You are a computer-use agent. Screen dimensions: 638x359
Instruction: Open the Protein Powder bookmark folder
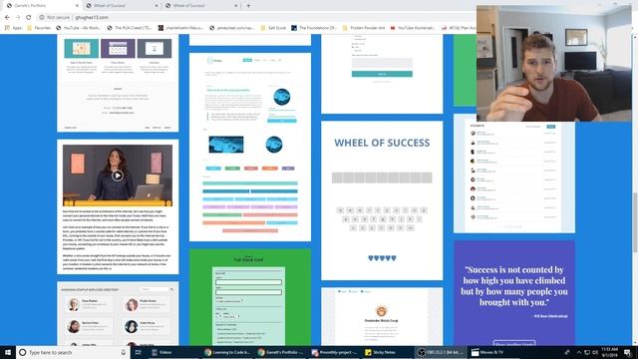tap(364, 28)
